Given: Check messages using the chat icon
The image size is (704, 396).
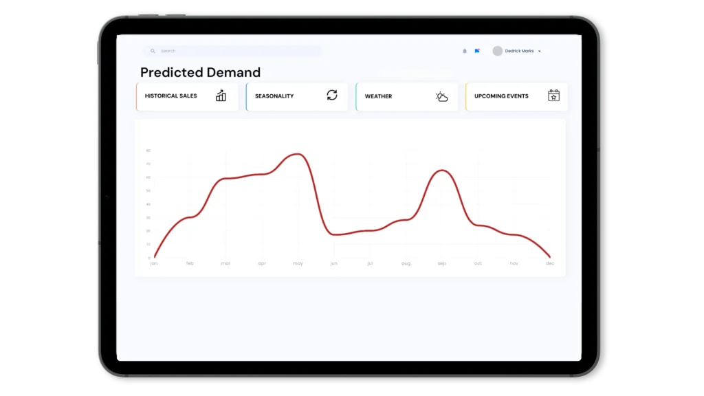Looking at the screenshot, I should [x=477, y=50].
